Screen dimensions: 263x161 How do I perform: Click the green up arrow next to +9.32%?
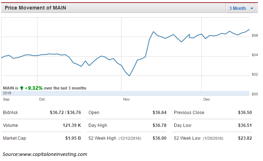[22, 88]
